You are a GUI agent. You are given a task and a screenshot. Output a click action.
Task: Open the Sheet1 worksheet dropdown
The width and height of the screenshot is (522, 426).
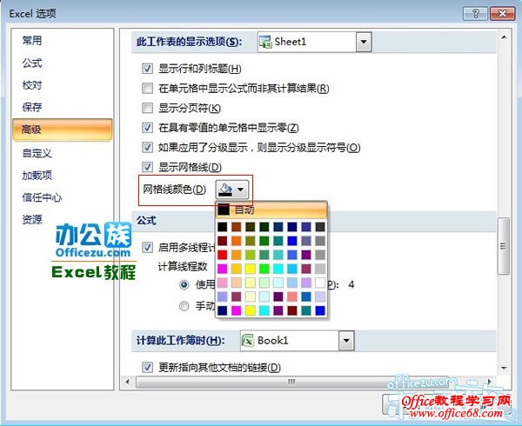click(x=364, y=42)
